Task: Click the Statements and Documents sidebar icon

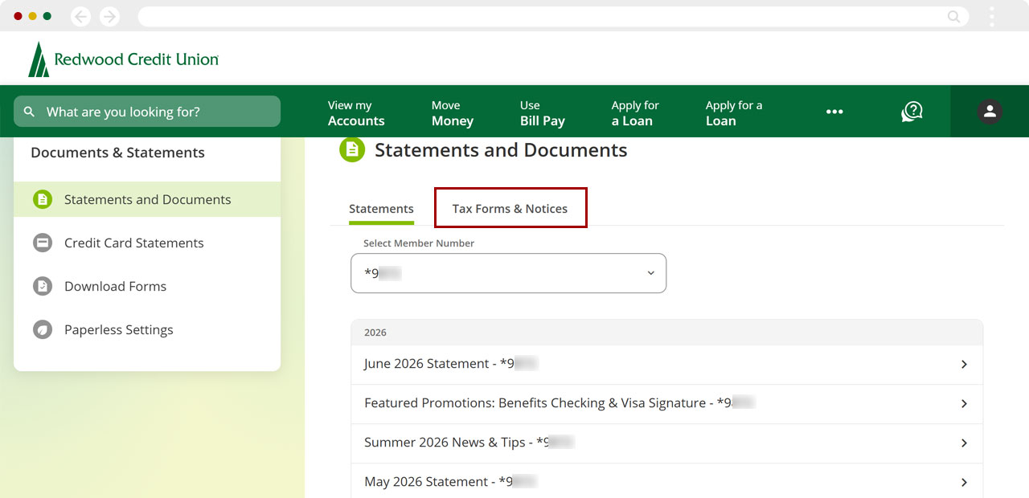Action: click(x=43, y=199)
